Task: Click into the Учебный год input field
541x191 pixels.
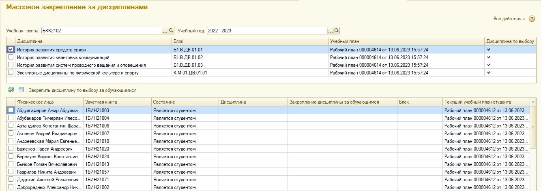Action: (266, 30)
